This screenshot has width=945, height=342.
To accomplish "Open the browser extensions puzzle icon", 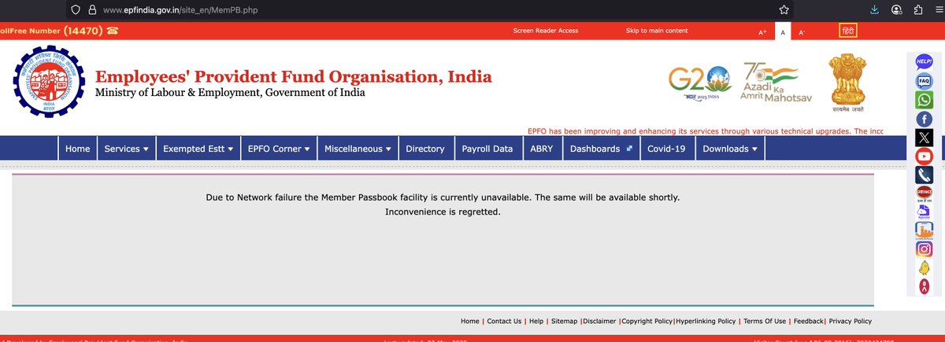I will (918, 10).
